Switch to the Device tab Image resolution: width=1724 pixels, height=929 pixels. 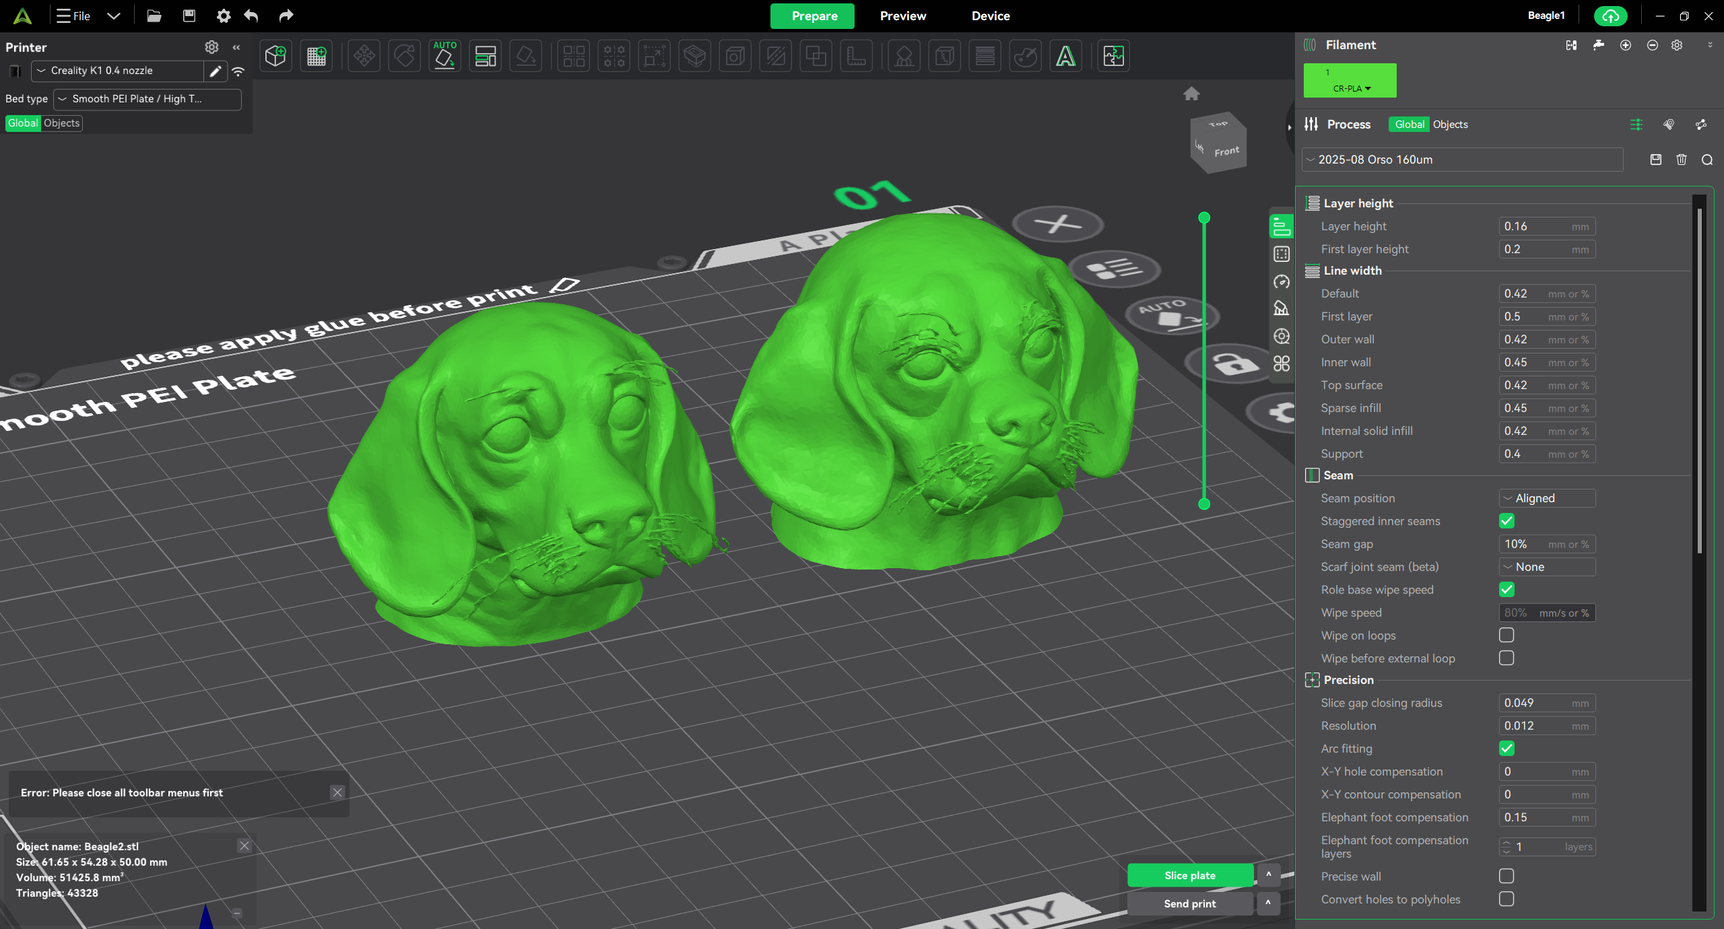click(991, 16)
